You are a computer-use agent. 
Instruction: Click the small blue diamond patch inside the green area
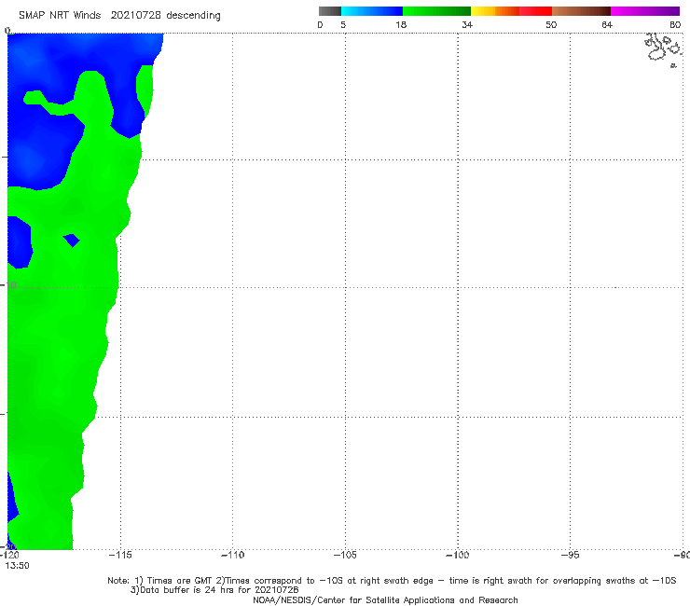coord(71,241)
